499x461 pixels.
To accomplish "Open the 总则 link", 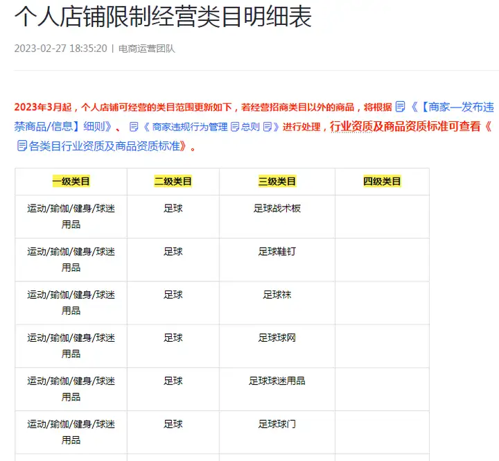I will tap(250, 127).
